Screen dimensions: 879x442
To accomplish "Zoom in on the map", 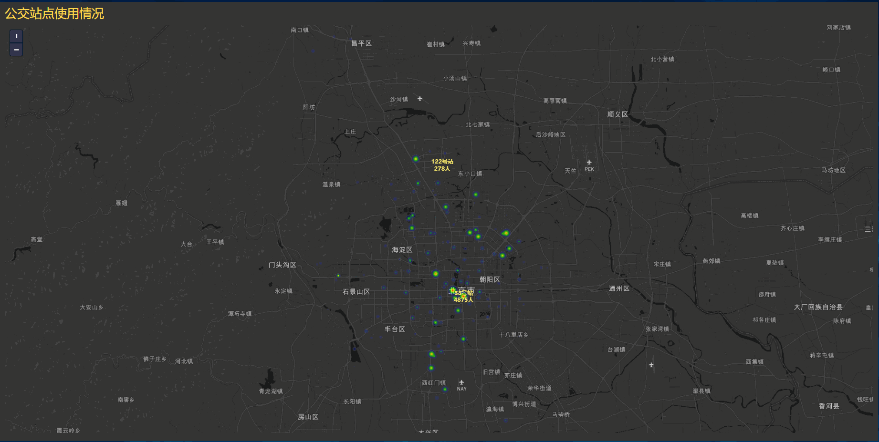I will click(x=16, y=36).
